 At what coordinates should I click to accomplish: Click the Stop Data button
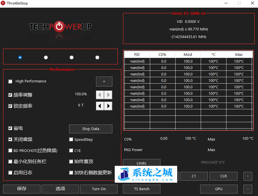tap(91, 129)
